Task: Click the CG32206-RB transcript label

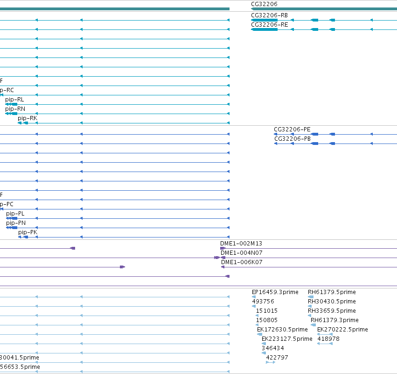Action: [269, 15]
